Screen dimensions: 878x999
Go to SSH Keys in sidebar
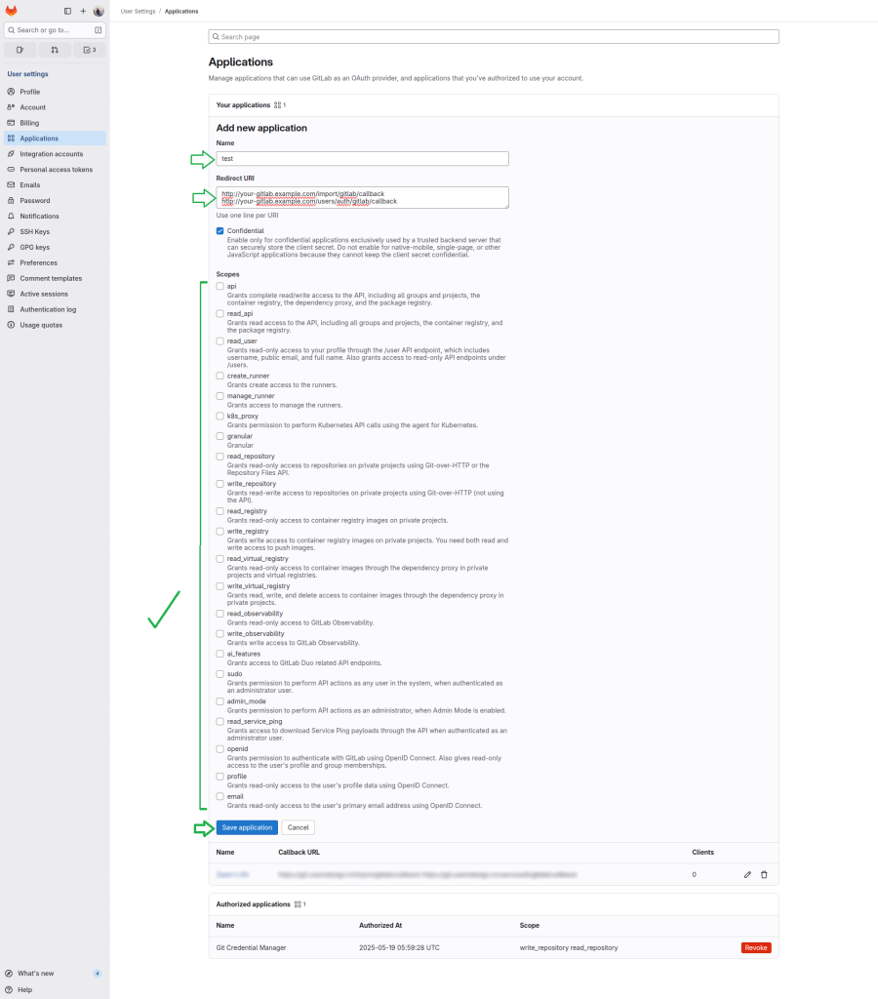click(34, 231)
